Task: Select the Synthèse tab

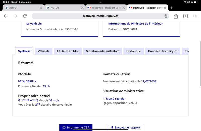Action: pos(24,51)
